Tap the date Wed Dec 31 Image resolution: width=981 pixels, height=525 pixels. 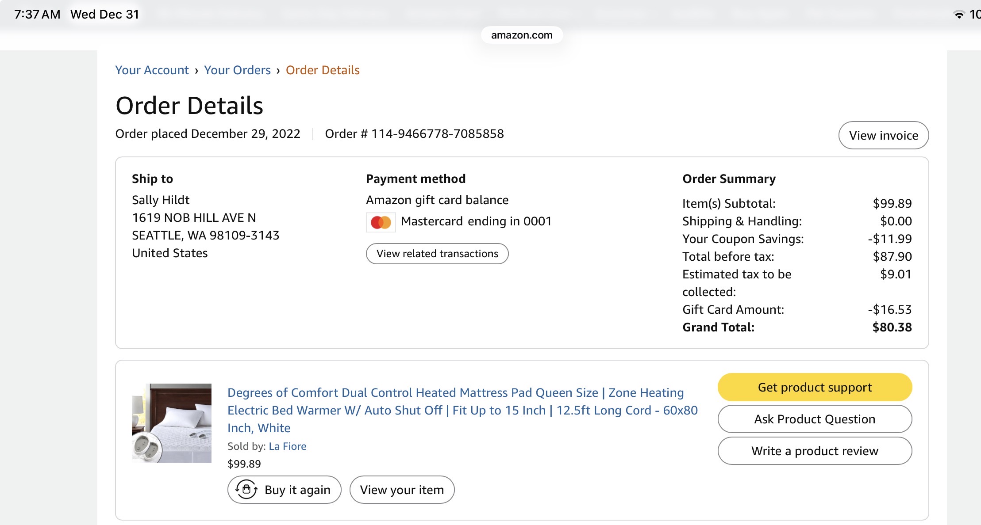click(104, 14)
